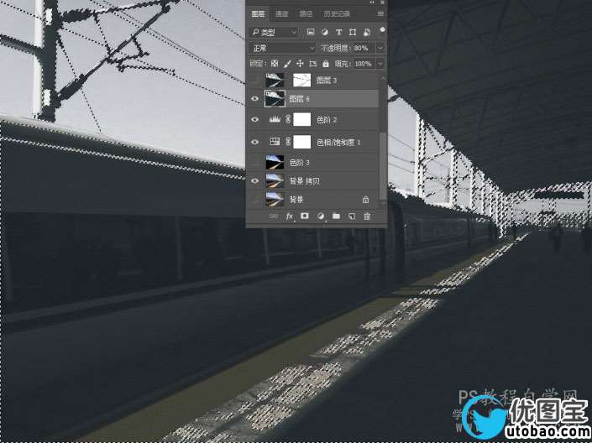The height and width of the screenshot is (443, 592).
Task: Select 图层 3 layer mask thumbnail
Action: coord(301,80)
